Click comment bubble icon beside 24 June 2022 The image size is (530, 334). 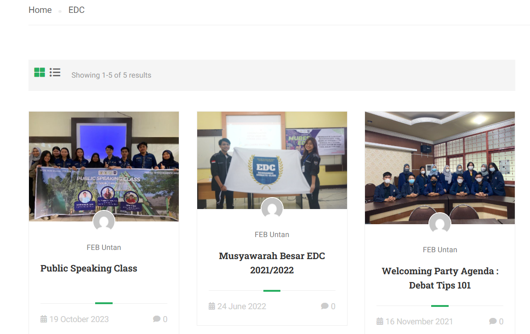click(325, 306)
